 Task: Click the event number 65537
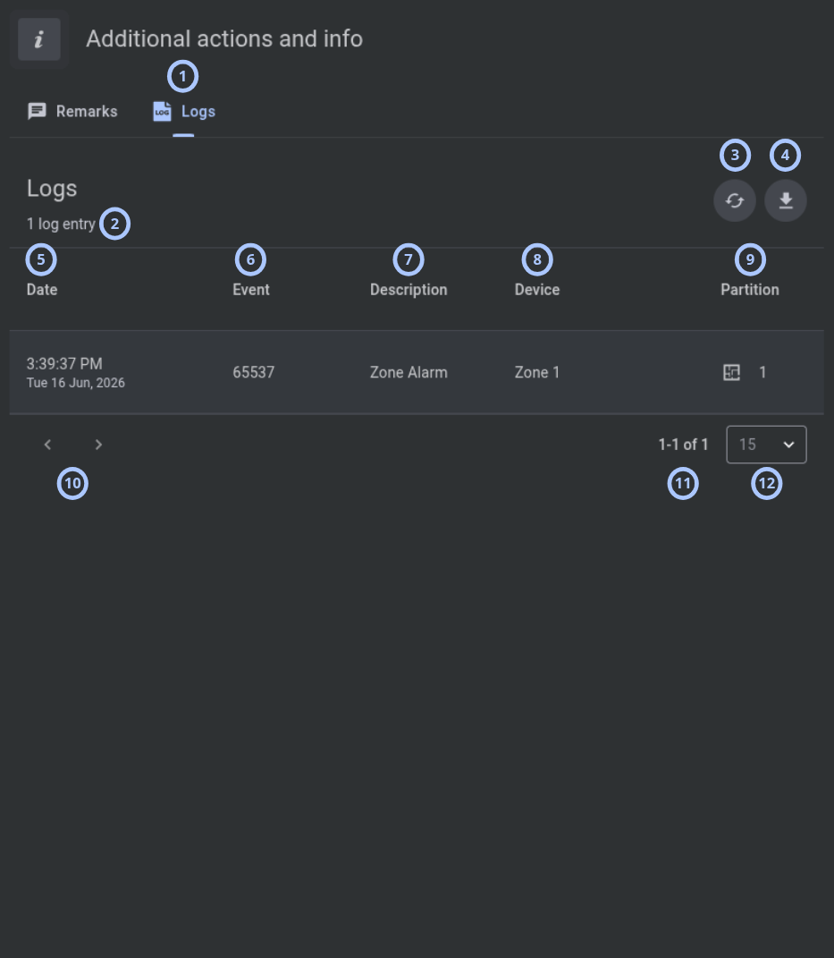[253, 372]
